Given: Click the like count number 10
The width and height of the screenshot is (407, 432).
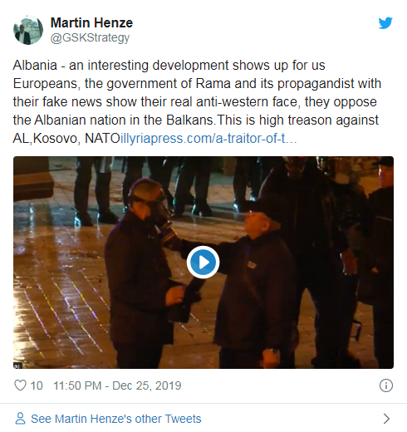Looking at the screenshot, I should point(37,385).
